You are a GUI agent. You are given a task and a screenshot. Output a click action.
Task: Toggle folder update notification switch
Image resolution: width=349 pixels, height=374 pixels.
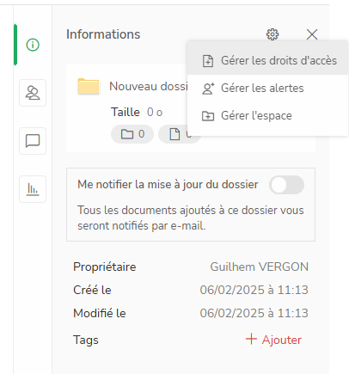[286, 185]
